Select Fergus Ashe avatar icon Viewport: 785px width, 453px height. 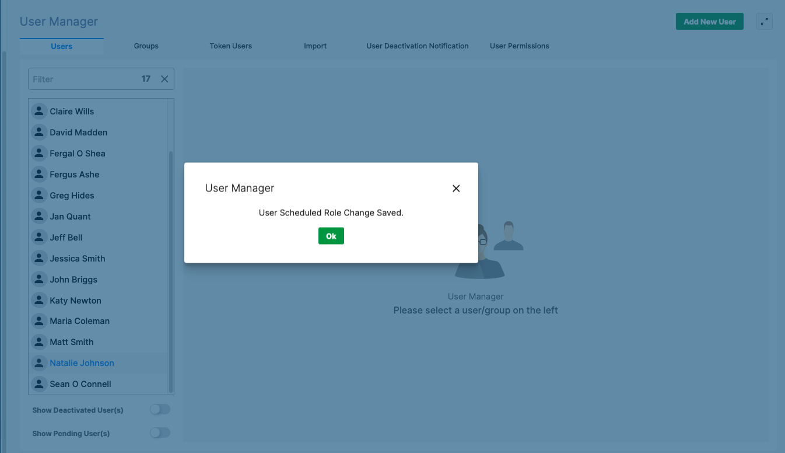point(39,174)
